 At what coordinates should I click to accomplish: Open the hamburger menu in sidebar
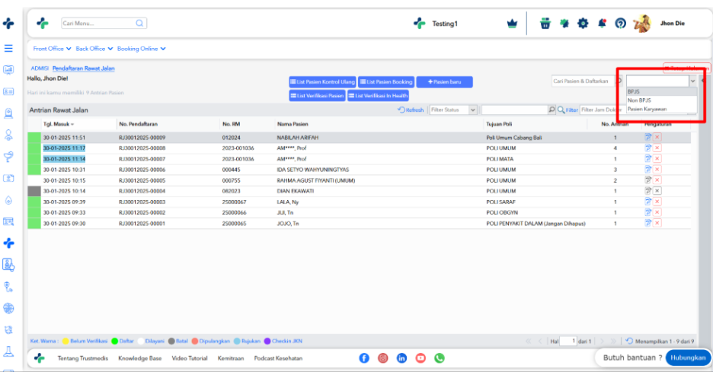(8, 48)
